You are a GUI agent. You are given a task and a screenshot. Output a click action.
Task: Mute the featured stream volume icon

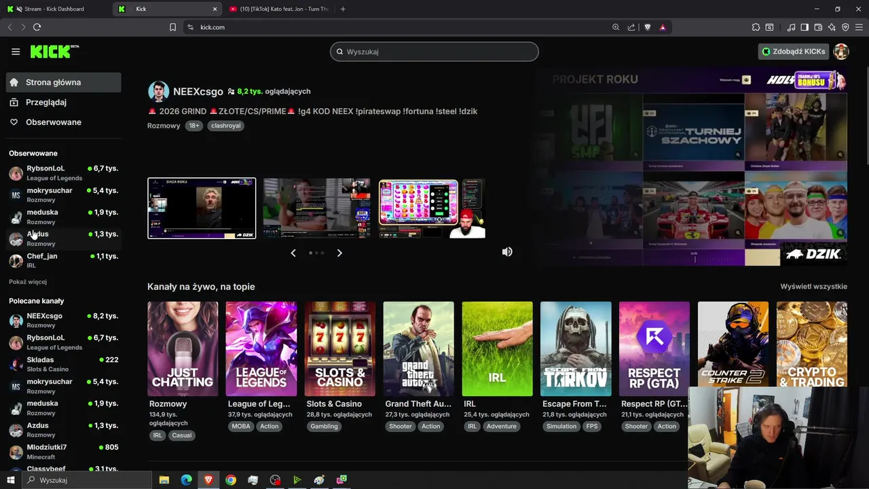507,252
